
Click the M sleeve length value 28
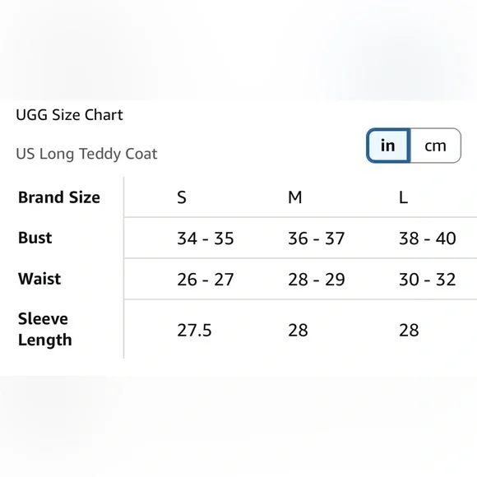[298, 331]
